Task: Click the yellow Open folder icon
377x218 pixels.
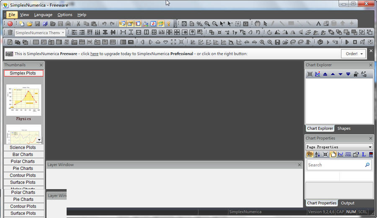Action: tap(30, 24)
